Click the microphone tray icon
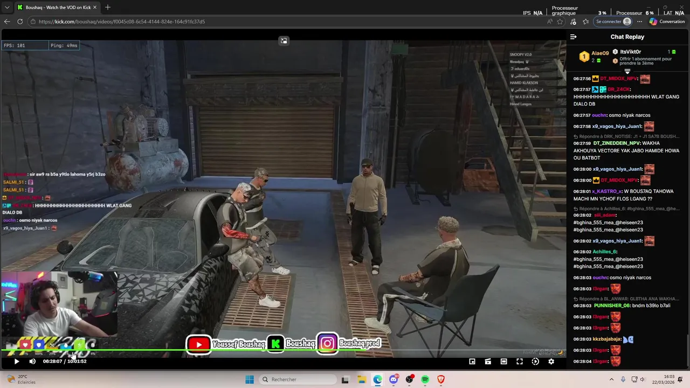This screenshot has height=388, width=690. [x=623, y=379]
